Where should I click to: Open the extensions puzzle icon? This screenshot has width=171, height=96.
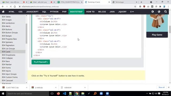160,6
